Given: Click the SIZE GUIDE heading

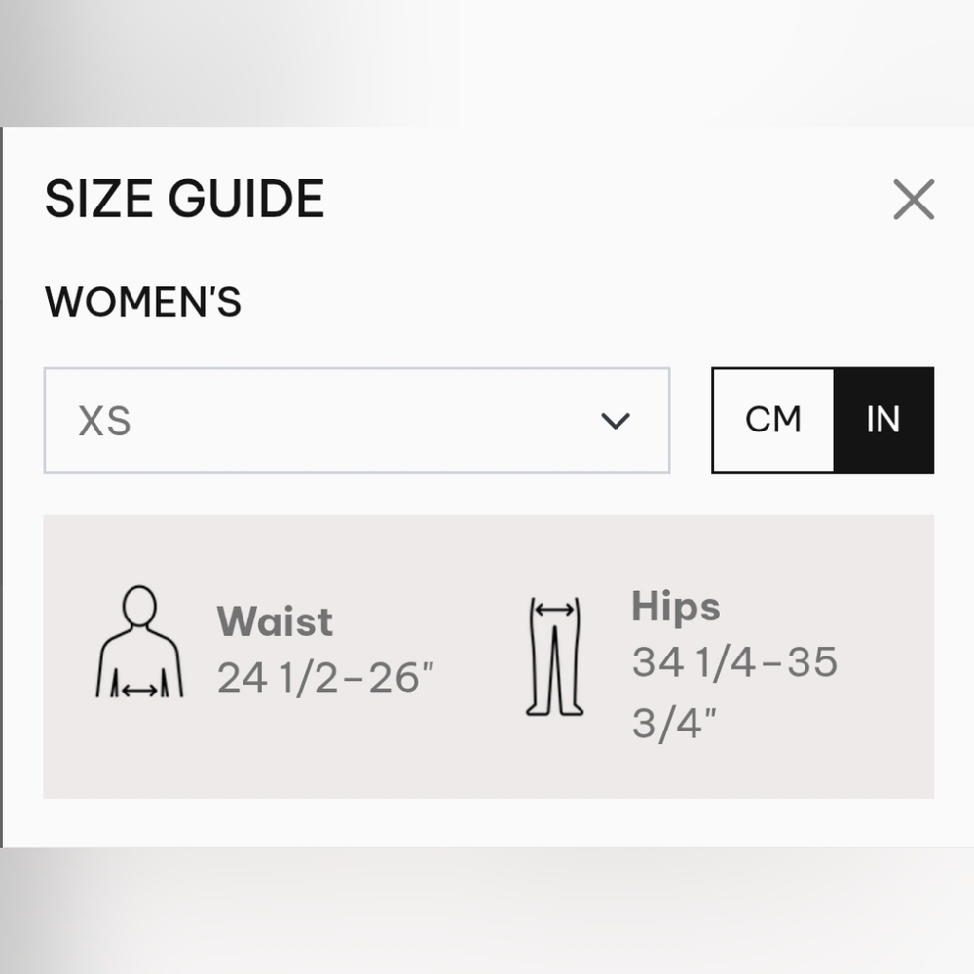Looking at the screenshot, I should [x=184, y=199].
